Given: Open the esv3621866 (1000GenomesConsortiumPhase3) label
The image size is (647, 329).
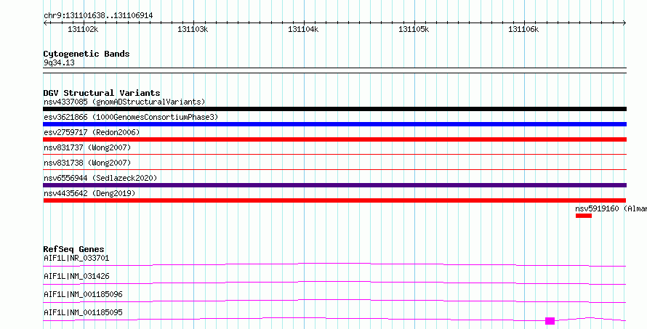Looking at the screenshot, I should point(131,117).
